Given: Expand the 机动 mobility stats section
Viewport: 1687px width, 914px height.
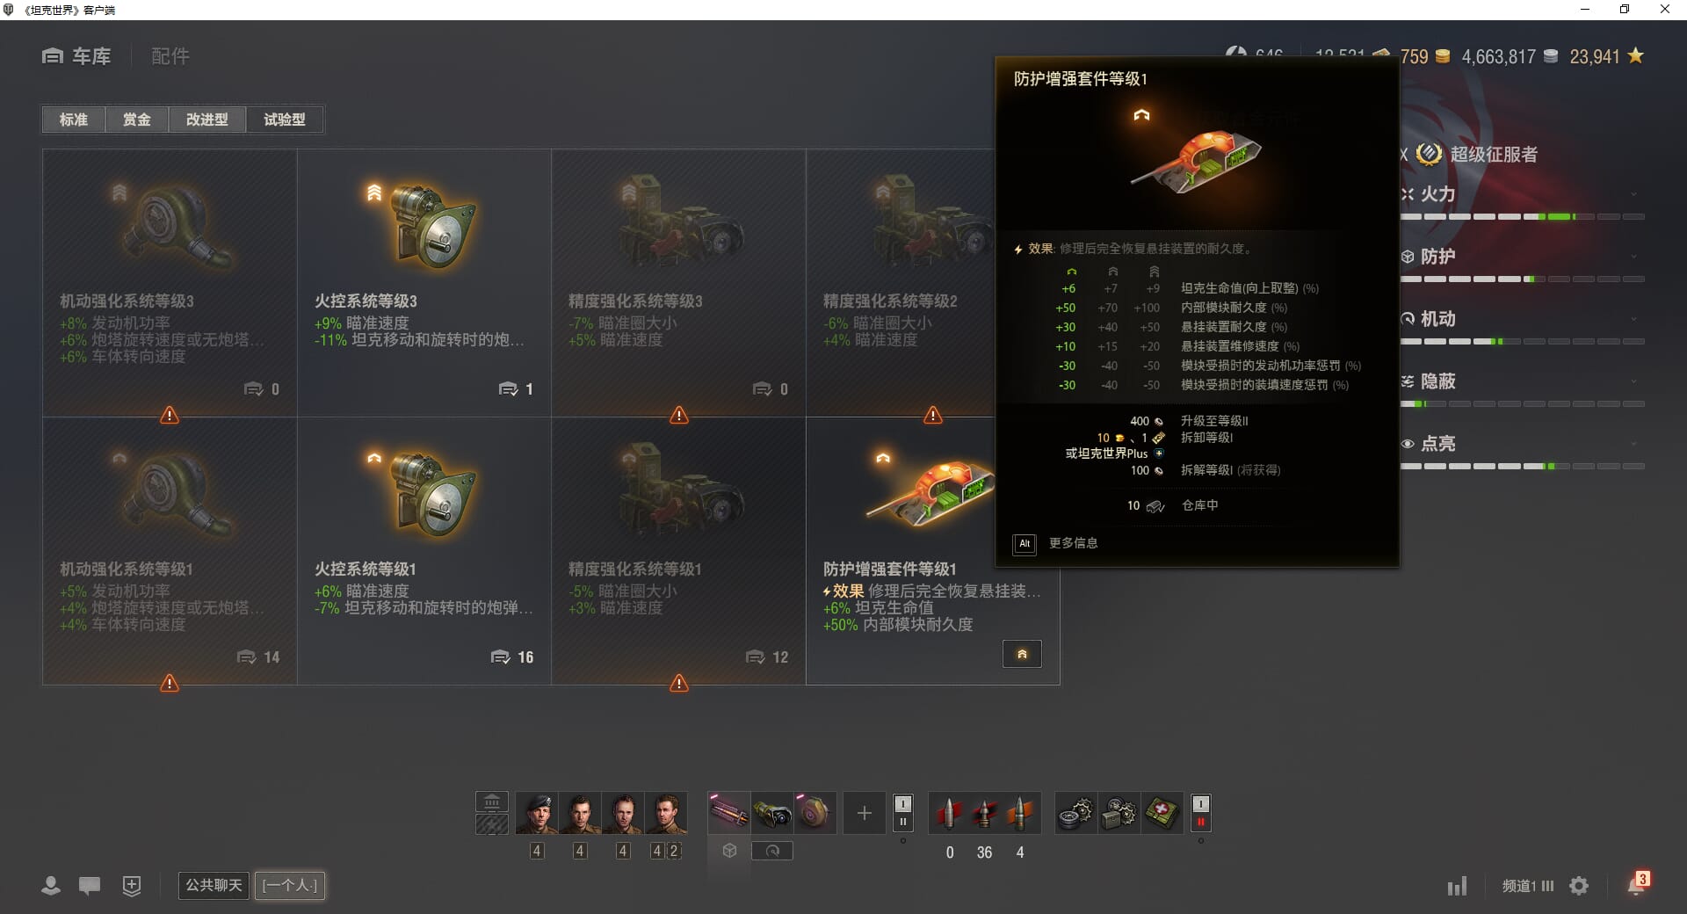Looking at the screenshot, I should [1522, 319].
